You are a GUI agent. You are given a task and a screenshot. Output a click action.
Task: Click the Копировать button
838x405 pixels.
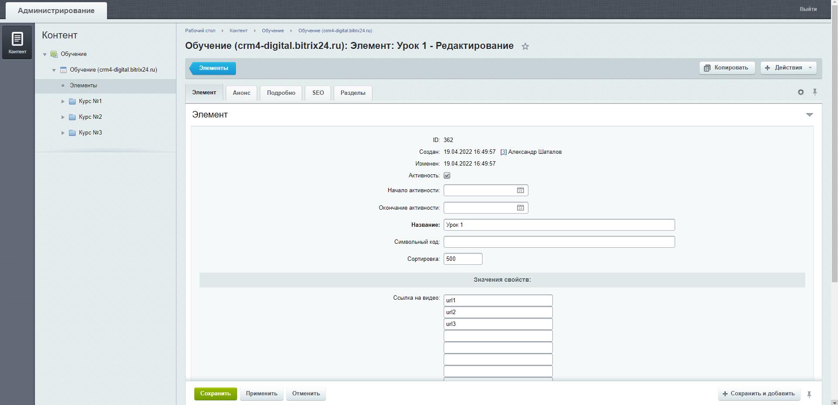click(727, 68)
